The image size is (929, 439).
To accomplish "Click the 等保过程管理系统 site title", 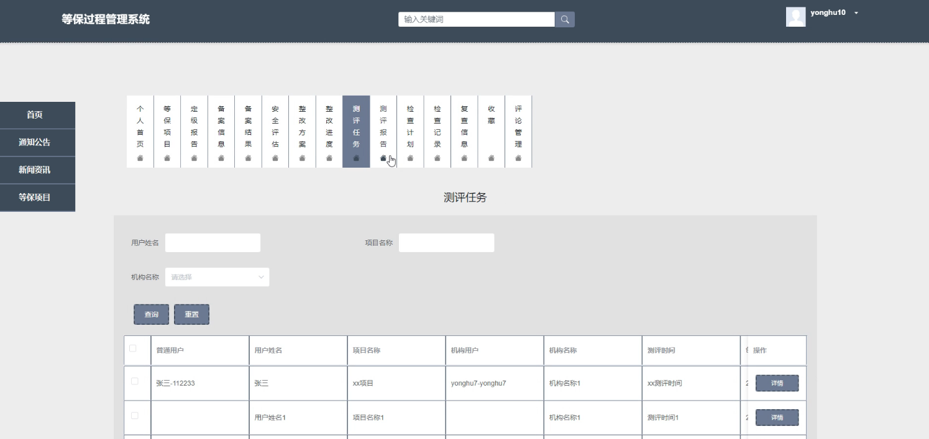I will pos(106,19).
